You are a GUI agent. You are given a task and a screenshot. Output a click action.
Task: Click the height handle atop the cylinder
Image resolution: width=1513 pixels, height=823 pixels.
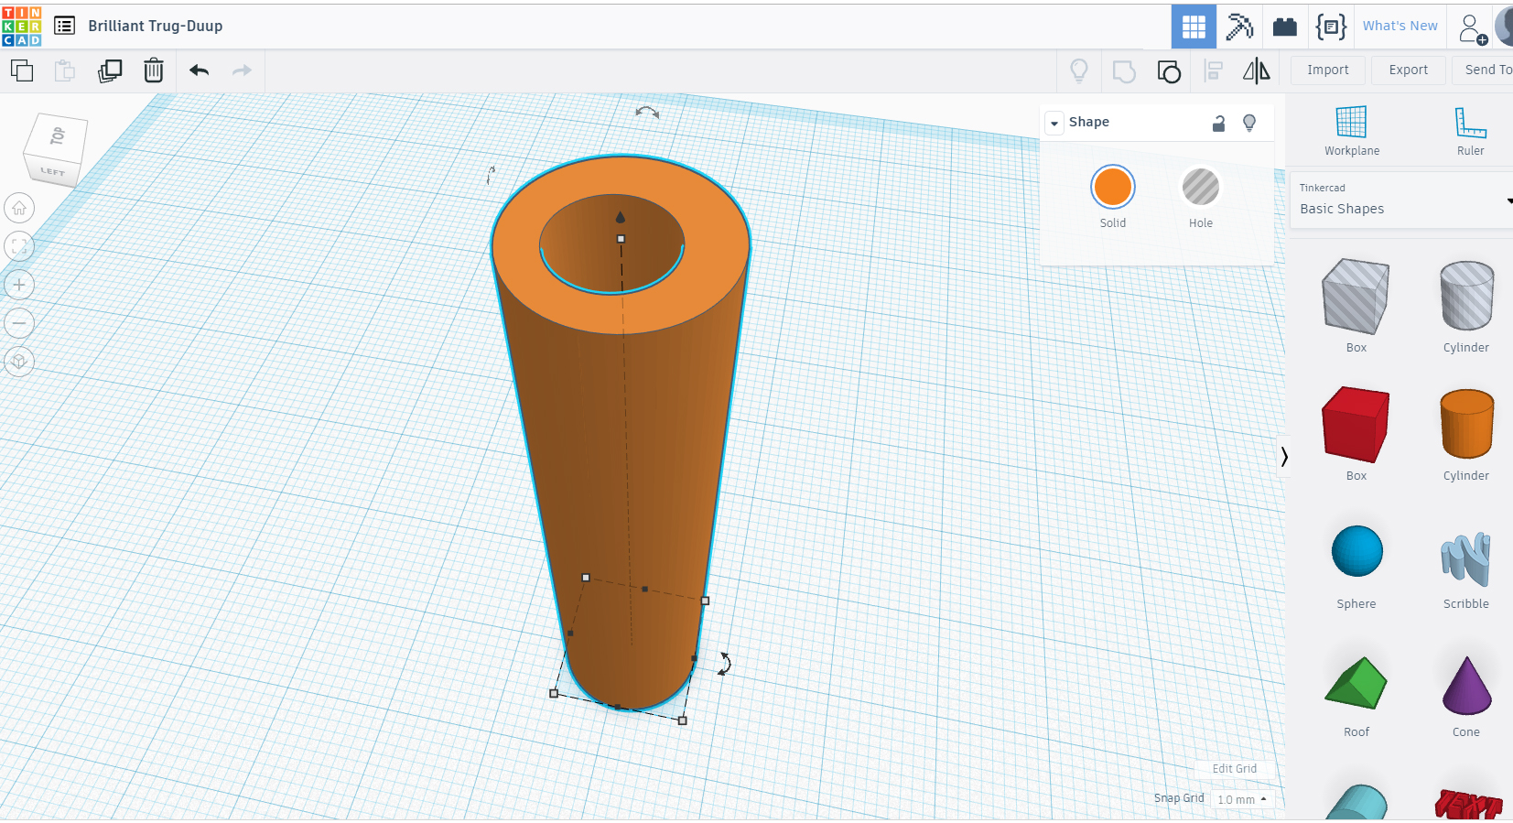coord(621,239)
